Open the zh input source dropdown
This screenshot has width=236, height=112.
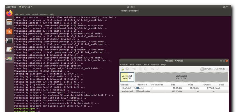pos(225,7)
